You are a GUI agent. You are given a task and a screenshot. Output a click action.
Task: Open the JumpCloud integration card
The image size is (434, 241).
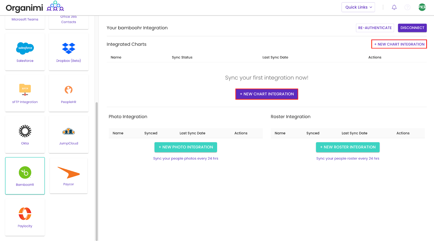pos(69,134)
